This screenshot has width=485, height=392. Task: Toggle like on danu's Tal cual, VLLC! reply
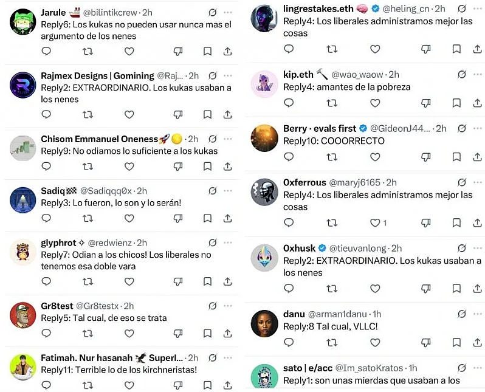coord(375,343)
